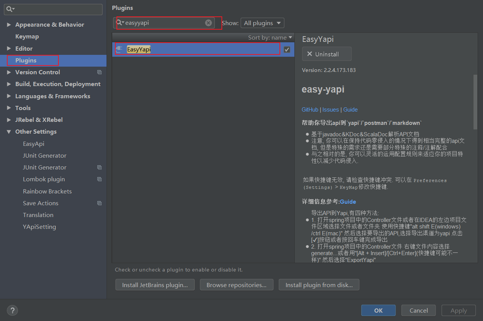Screen dimensions: 483x321
Task: Open the Translation settings page
Action: pyautogui.click(x=38, y=215)
